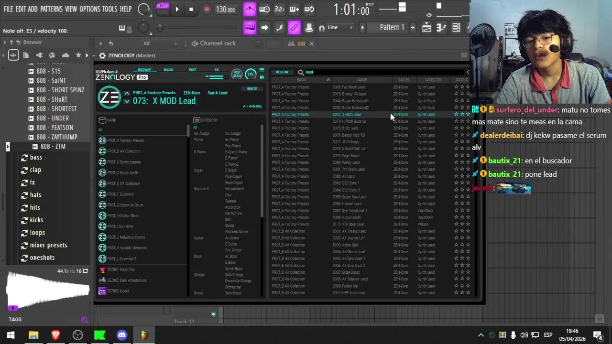
Task: Click the Channel rack speaker icon
Action: pyautogui.click(x=195, y=43)
